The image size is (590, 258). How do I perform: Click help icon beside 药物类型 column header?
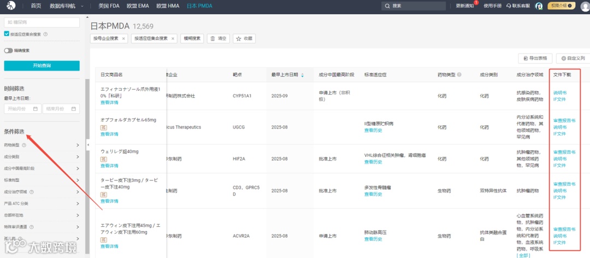[x=459, y=74]
